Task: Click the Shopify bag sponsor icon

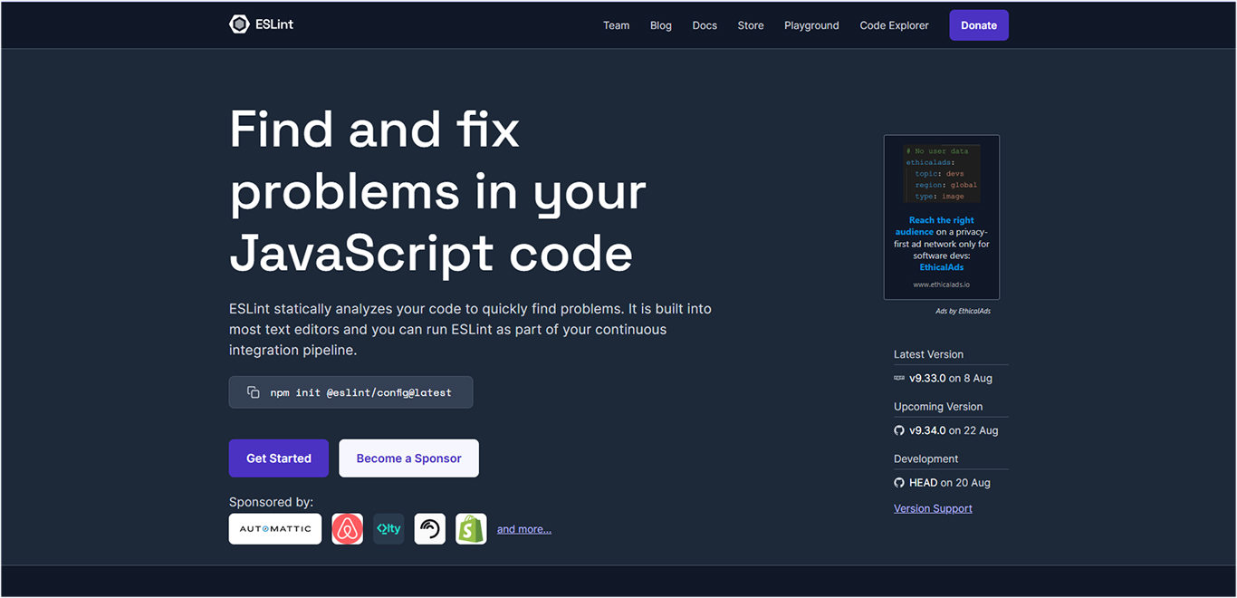Action: coord(471,528)
